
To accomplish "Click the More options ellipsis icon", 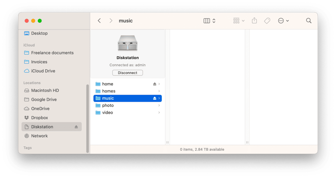I will point(281,20).
